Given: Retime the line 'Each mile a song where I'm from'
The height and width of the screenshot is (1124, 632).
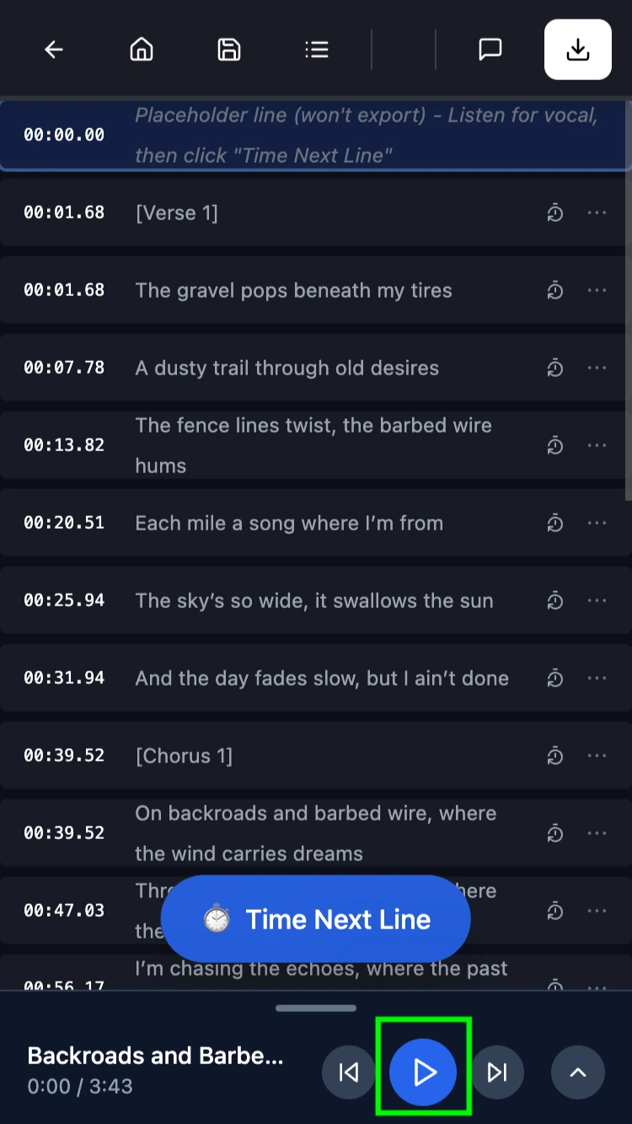Looking at the screenshot, I should tap(554, 523).
